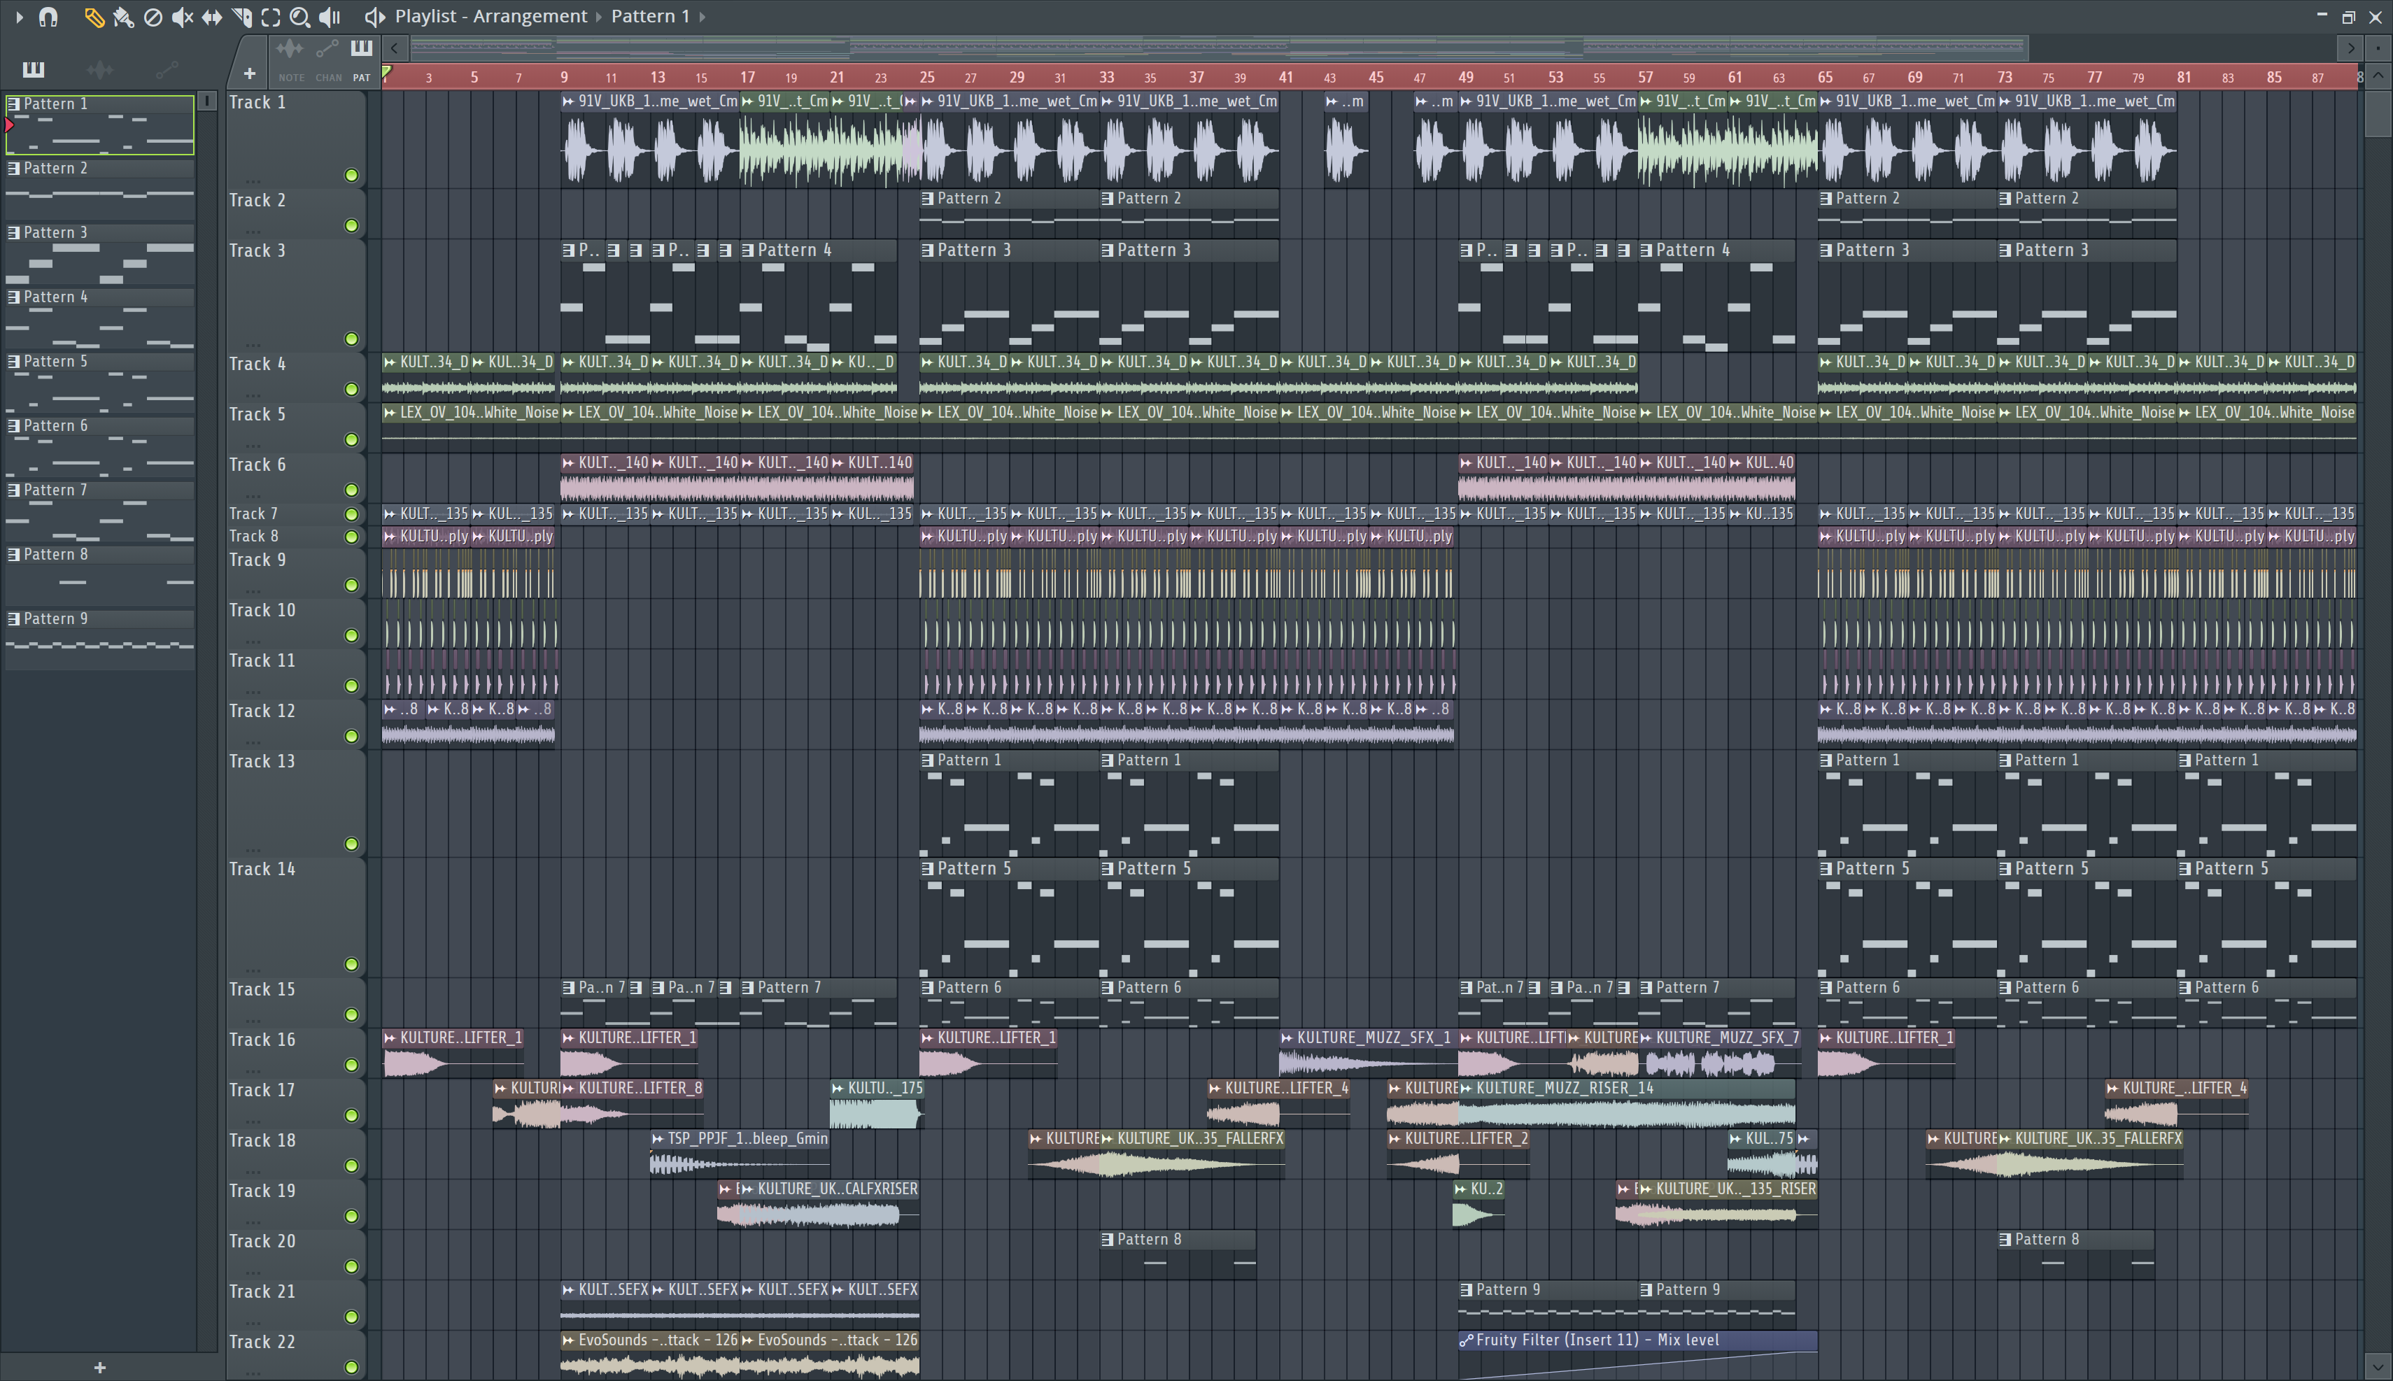
Task: Show automation clips in the picker panel
Action: pyautogui.click(x=166, y=69)
